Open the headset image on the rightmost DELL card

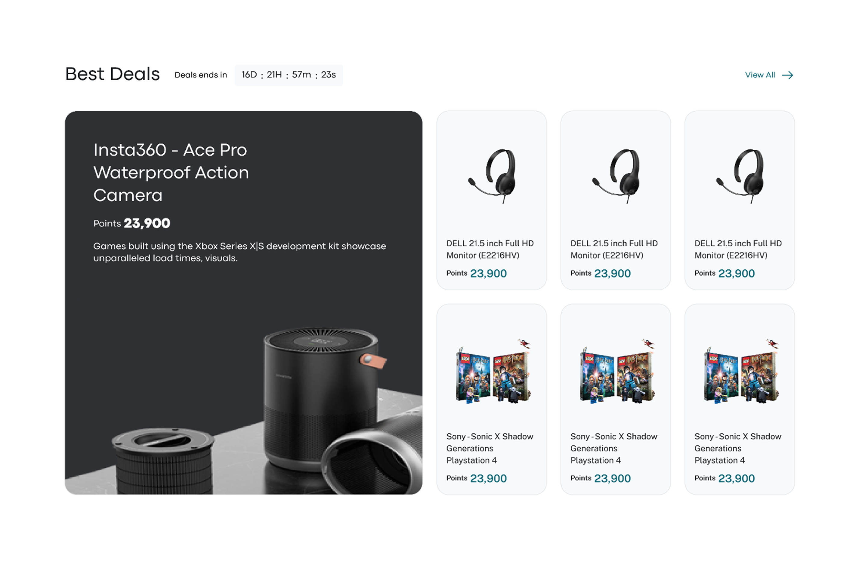point(741,176)
